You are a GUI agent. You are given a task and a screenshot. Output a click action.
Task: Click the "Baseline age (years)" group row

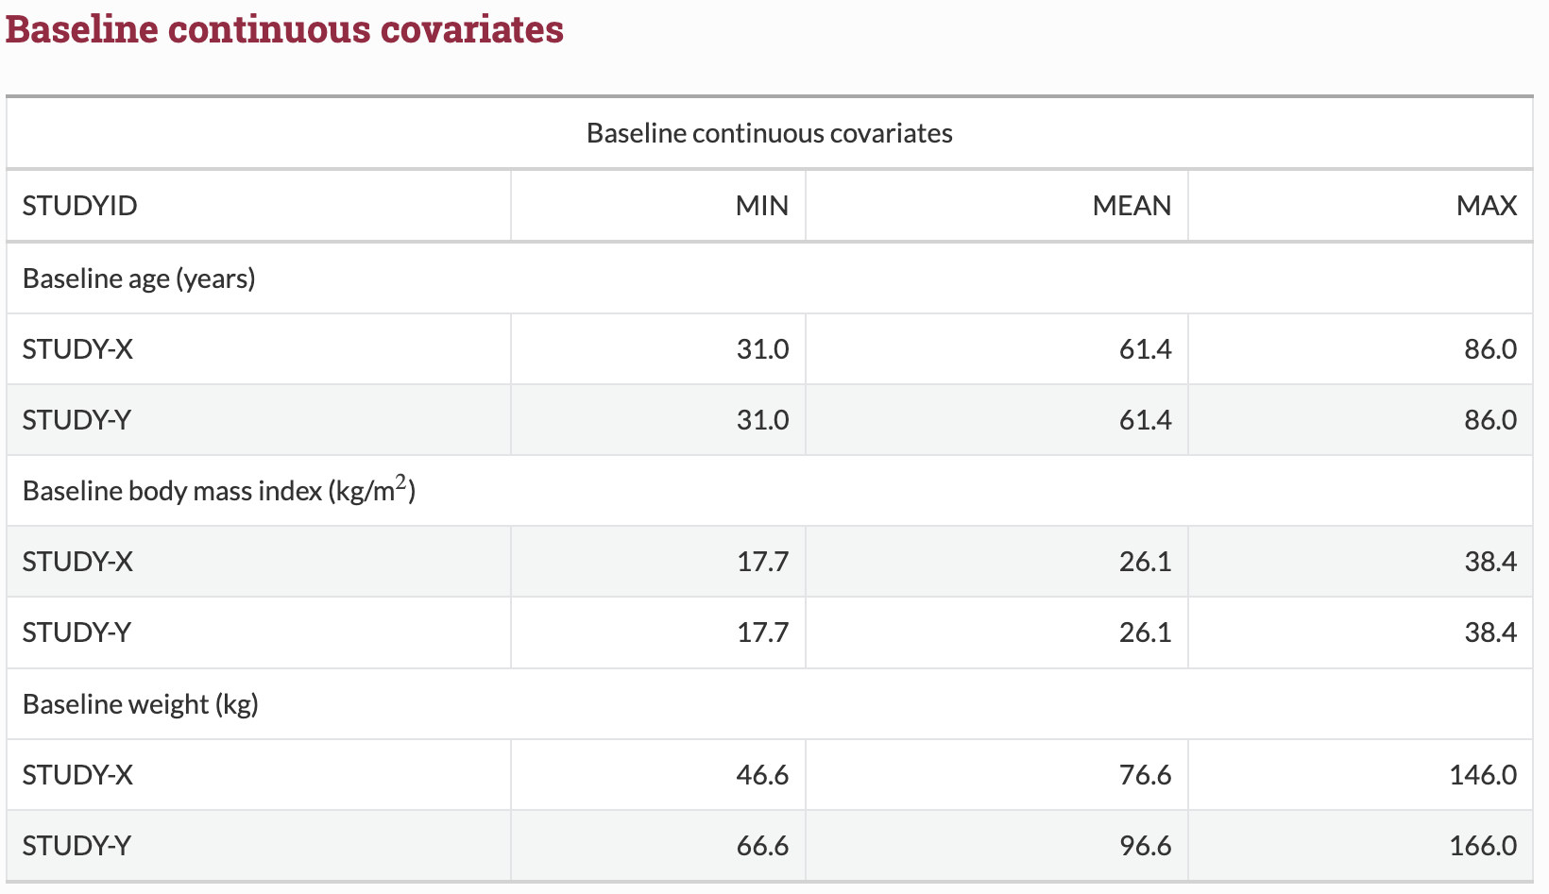(x=139, y=278)
